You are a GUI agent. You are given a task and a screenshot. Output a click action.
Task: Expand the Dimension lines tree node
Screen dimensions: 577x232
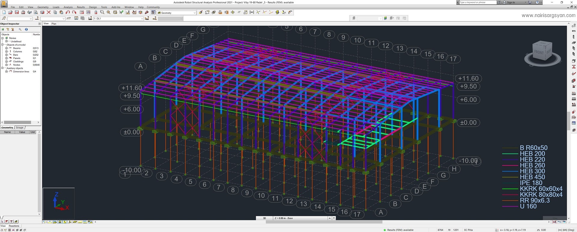point(6,72)
